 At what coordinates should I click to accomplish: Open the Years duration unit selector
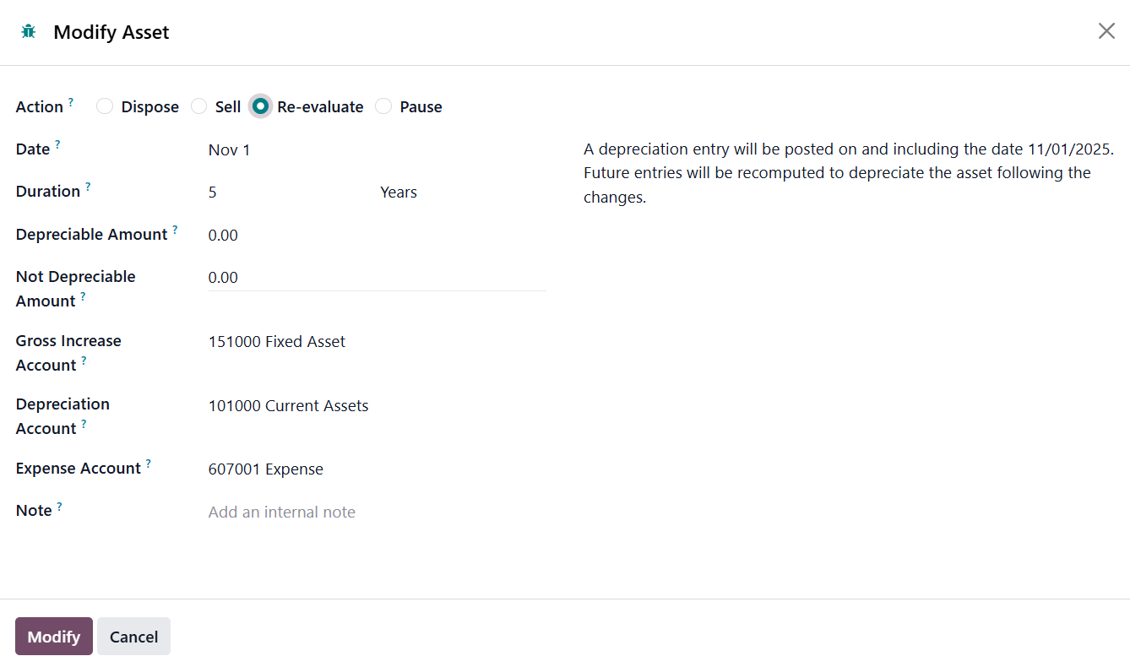460,193
